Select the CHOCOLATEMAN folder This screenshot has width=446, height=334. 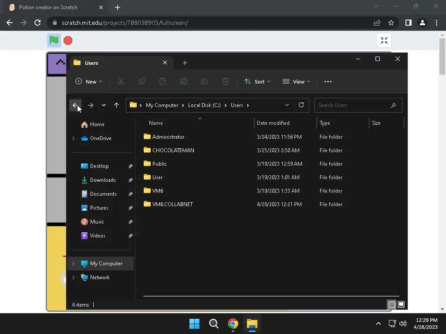coord(173,150)
